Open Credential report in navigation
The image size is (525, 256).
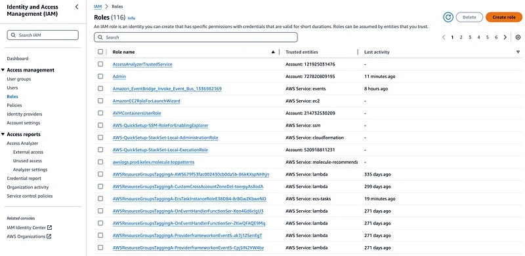pos(24,179)
